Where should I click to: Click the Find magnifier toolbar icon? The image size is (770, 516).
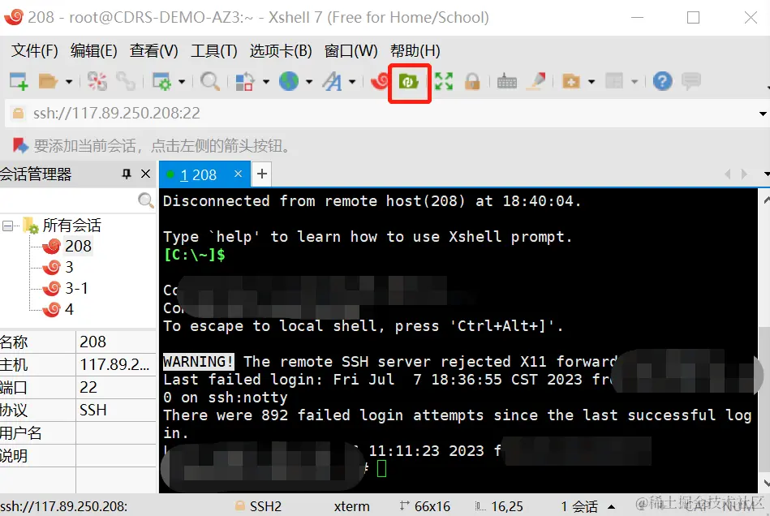tap(210, 81)
